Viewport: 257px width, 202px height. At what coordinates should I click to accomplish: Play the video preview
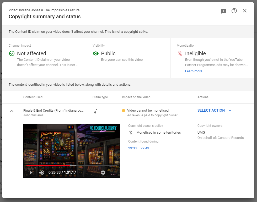[x=31, y=173]
